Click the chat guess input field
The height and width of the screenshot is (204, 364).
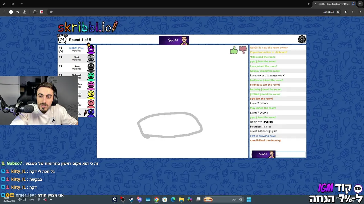tap(278, 154)
